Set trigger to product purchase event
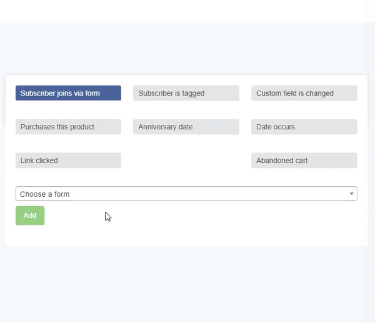 (x=68, y=127)
